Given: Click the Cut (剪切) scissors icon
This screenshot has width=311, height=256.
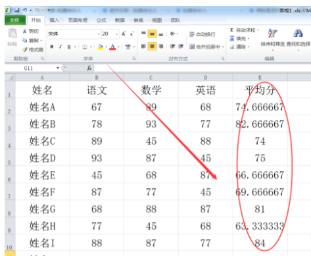Looking at the screenshot, I should 24,31.
